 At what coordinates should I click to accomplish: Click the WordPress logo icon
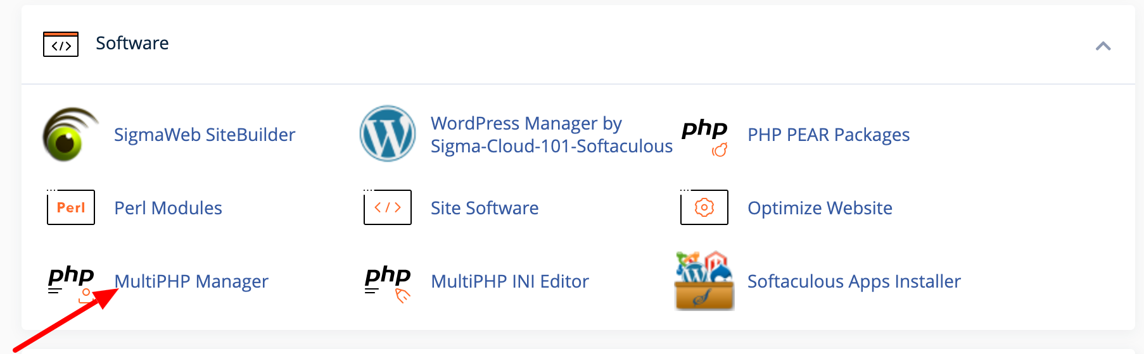(388, 133)
